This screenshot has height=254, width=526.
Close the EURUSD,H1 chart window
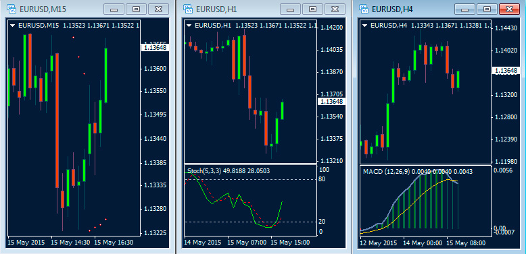[x=335, y=9]
